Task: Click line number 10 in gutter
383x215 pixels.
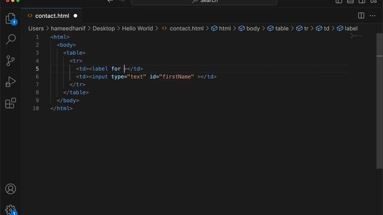Action: (x=36, y=108)
